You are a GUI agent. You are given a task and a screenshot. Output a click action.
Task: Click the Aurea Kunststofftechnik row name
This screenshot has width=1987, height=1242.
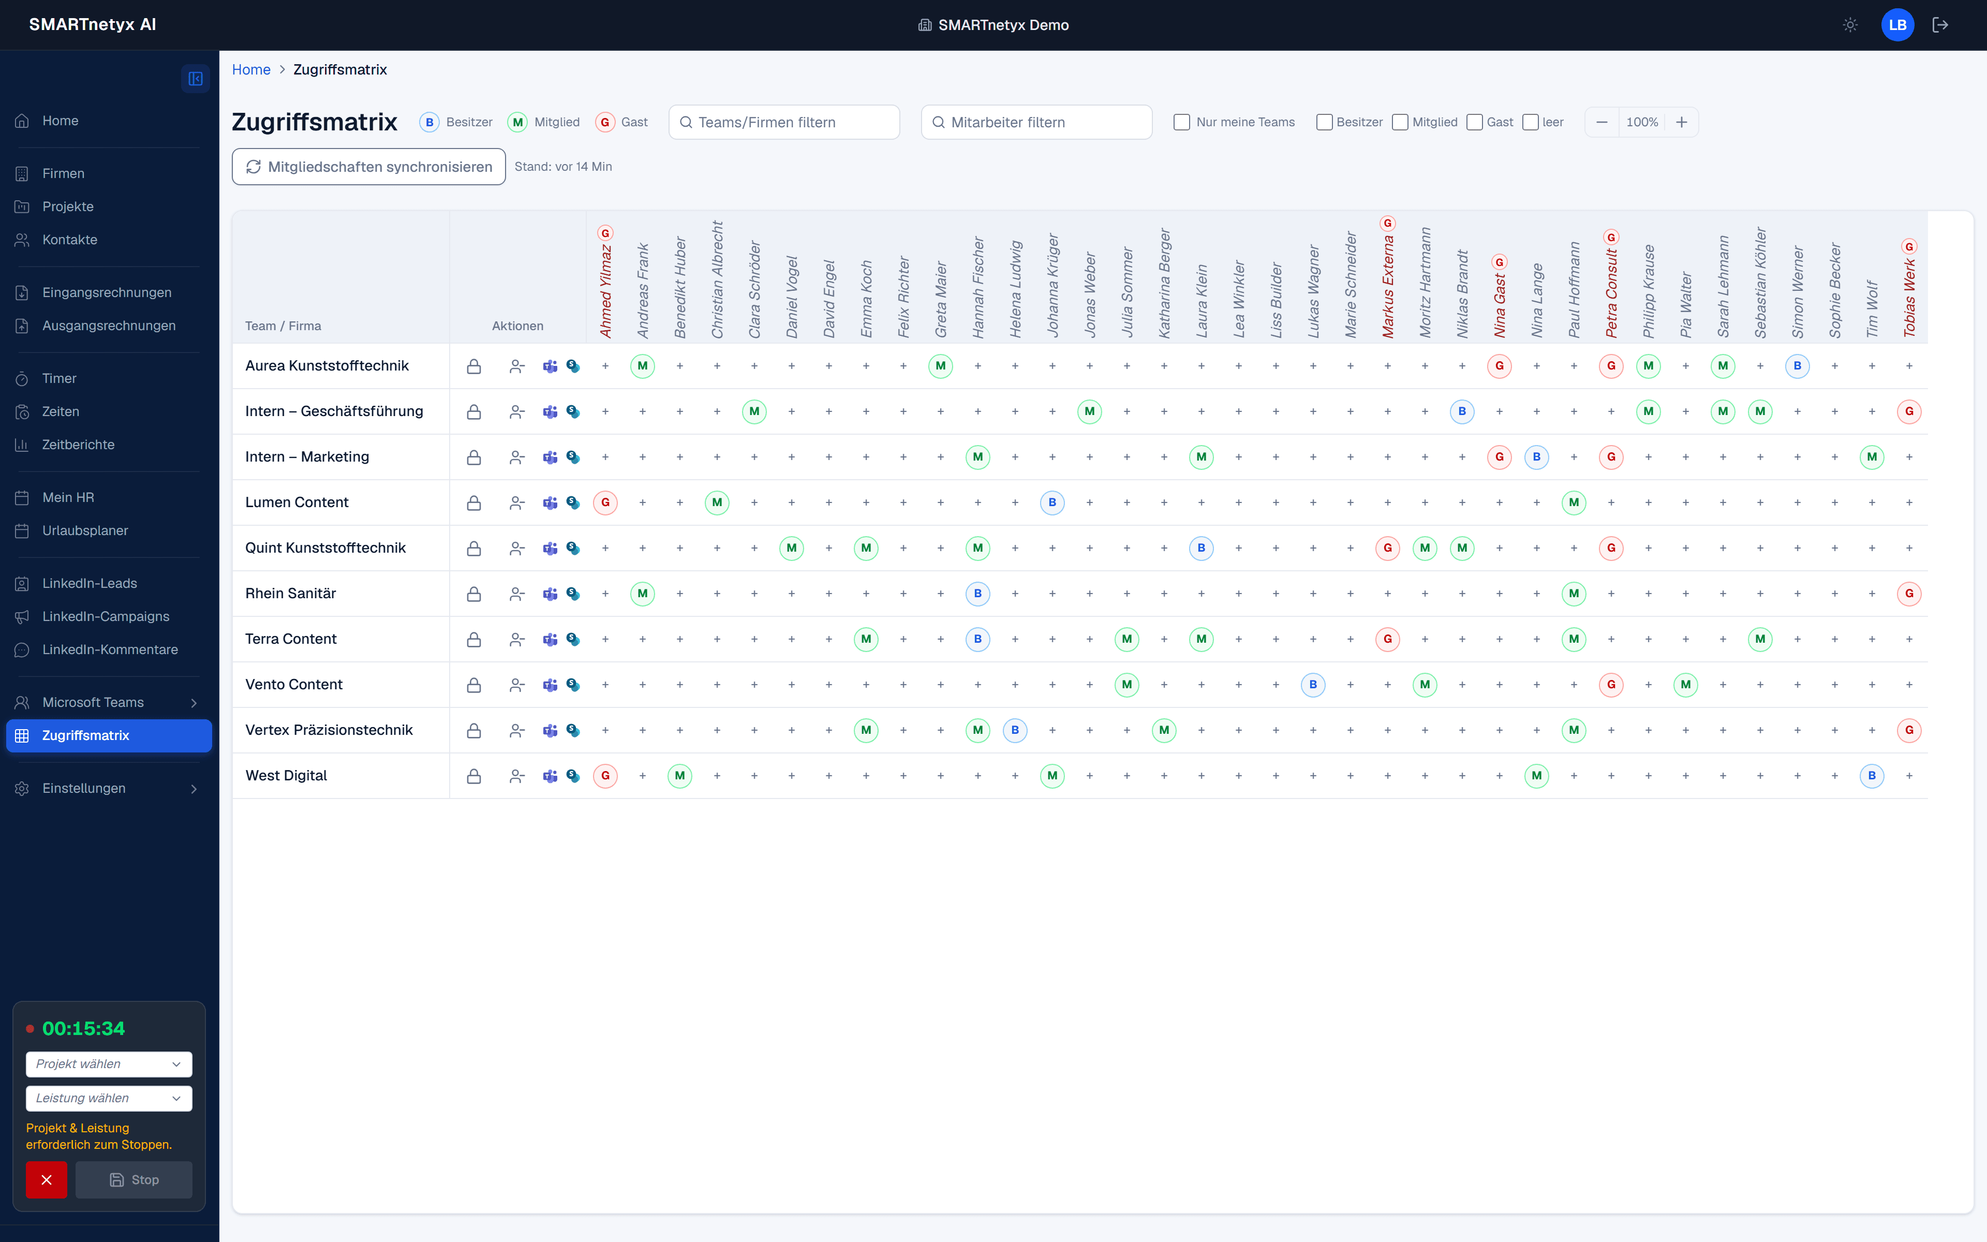(327, 366)
